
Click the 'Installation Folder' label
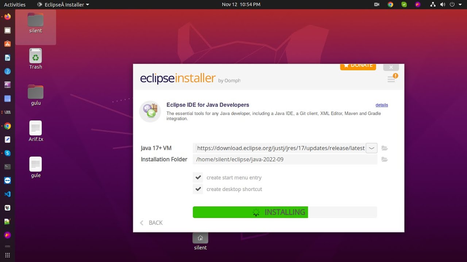164,159
